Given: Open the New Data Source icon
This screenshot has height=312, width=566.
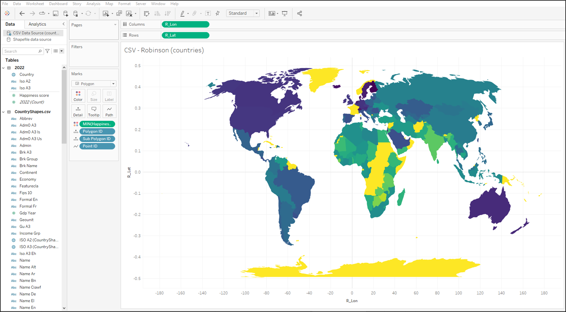Looking at the screenshot, I should pos(66,13).
